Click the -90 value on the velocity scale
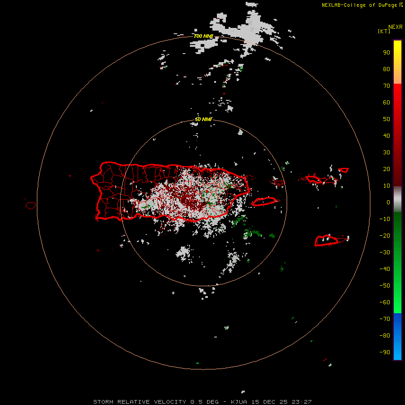Viewport: 405px width, 405px height. 385,352
